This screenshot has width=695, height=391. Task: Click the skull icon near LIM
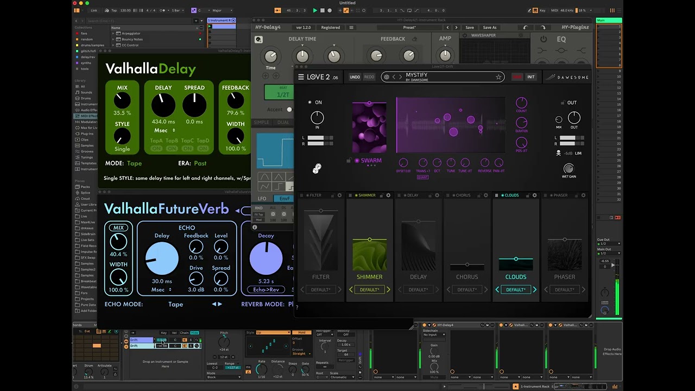[558, 153]
